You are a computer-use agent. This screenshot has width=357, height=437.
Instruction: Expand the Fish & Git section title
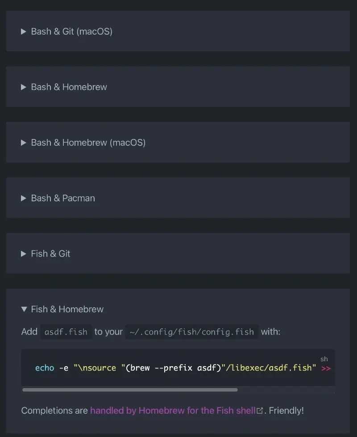click(x=50, y=254)
